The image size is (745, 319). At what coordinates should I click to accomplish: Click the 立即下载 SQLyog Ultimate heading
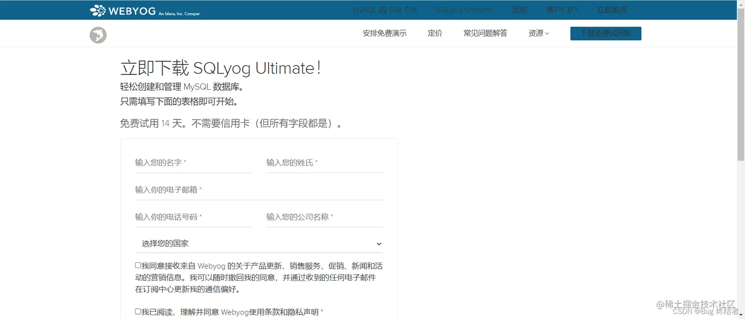(x=221, y=68)
